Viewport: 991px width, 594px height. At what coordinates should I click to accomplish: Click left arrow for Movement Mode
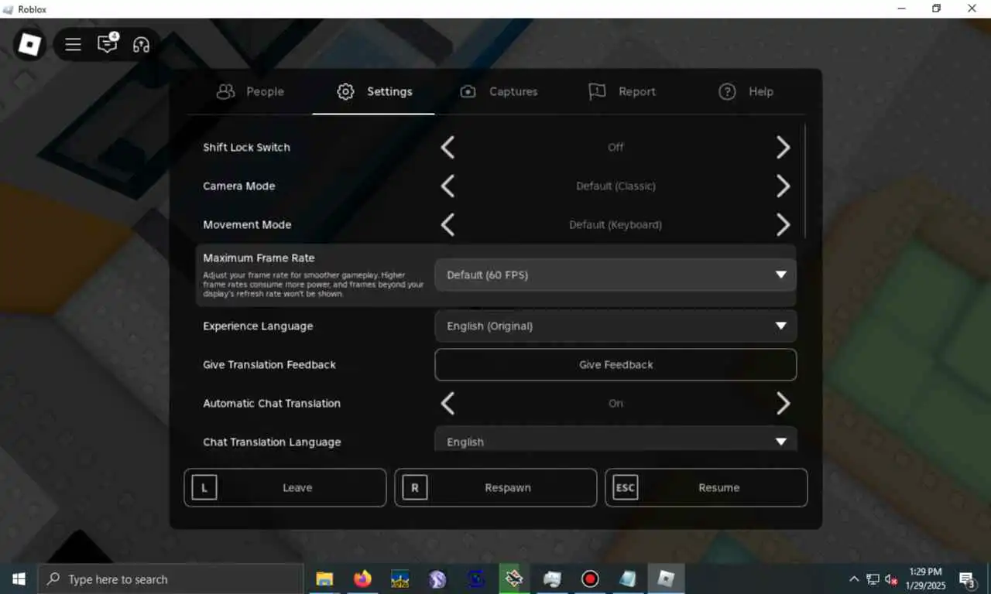pos(447,224)
